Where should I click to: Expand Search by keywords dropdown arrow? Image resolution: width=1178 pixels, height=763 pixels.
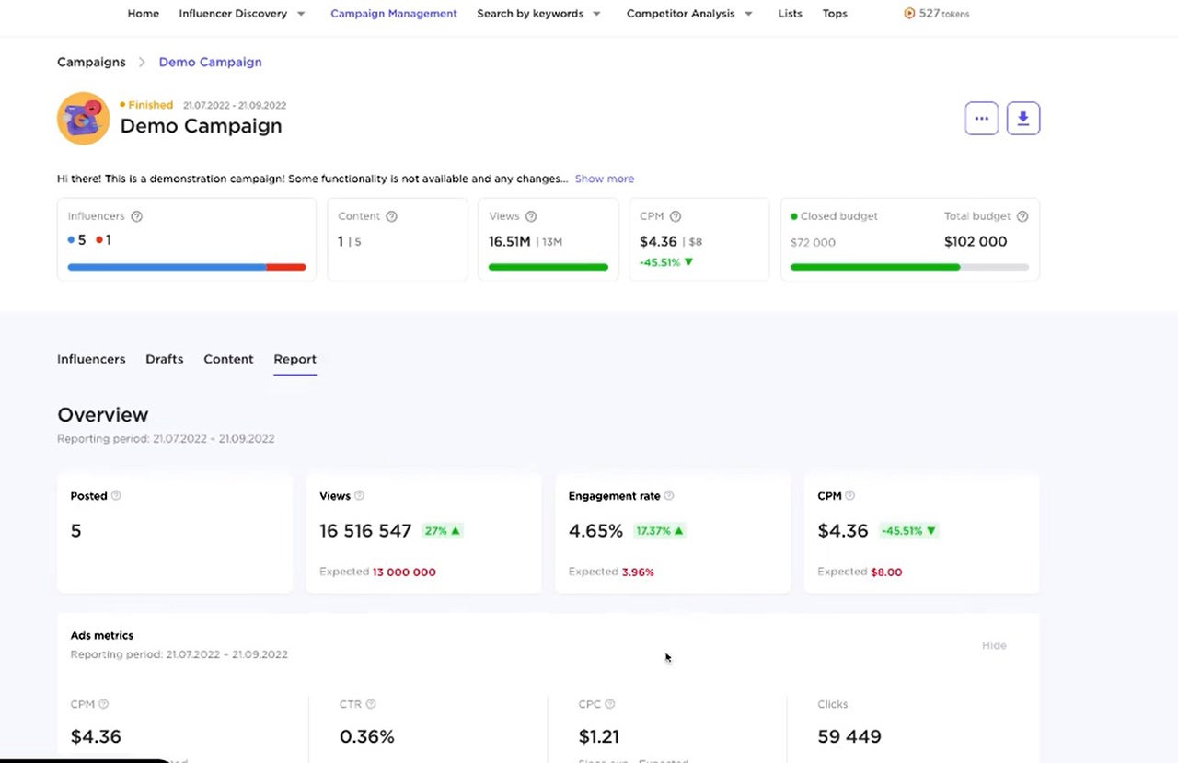point(596,14)
